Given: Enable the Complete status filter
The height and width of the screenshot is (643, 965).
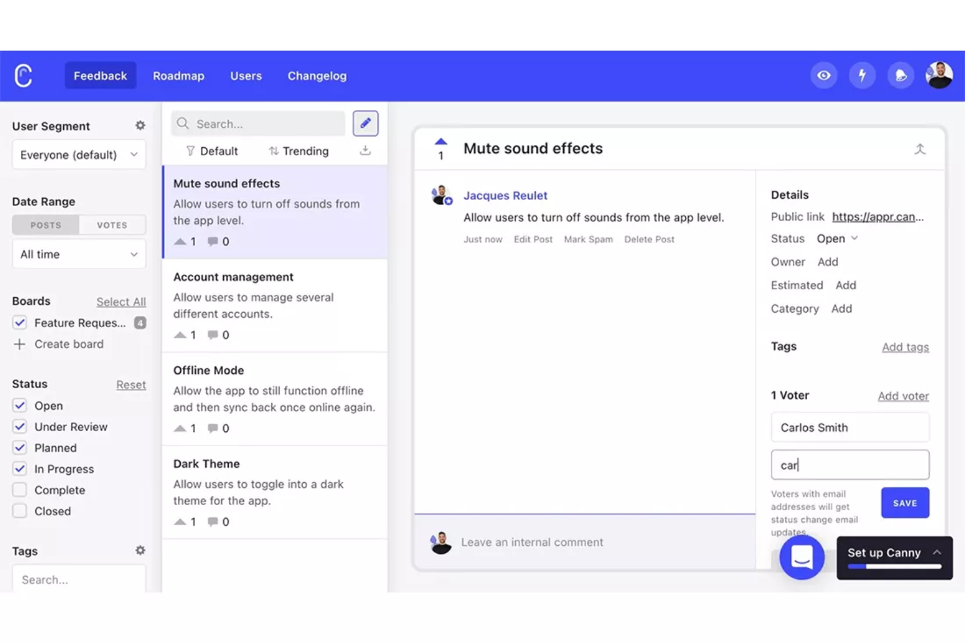Looking at the screenshot, I should (x=19, y=489).
